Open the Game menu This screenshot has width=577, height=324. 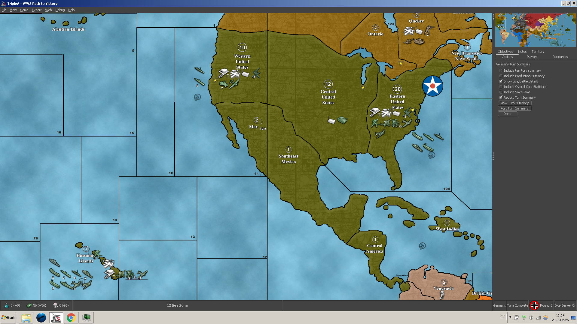coord(24,10)
